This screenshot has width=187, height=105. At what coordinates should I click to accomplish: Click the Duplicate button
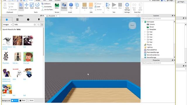click(13, 10)
